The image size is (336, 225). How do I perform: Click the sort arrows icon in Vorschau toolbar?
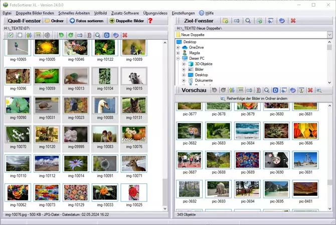pyautogui.click(x=231, y=90)
